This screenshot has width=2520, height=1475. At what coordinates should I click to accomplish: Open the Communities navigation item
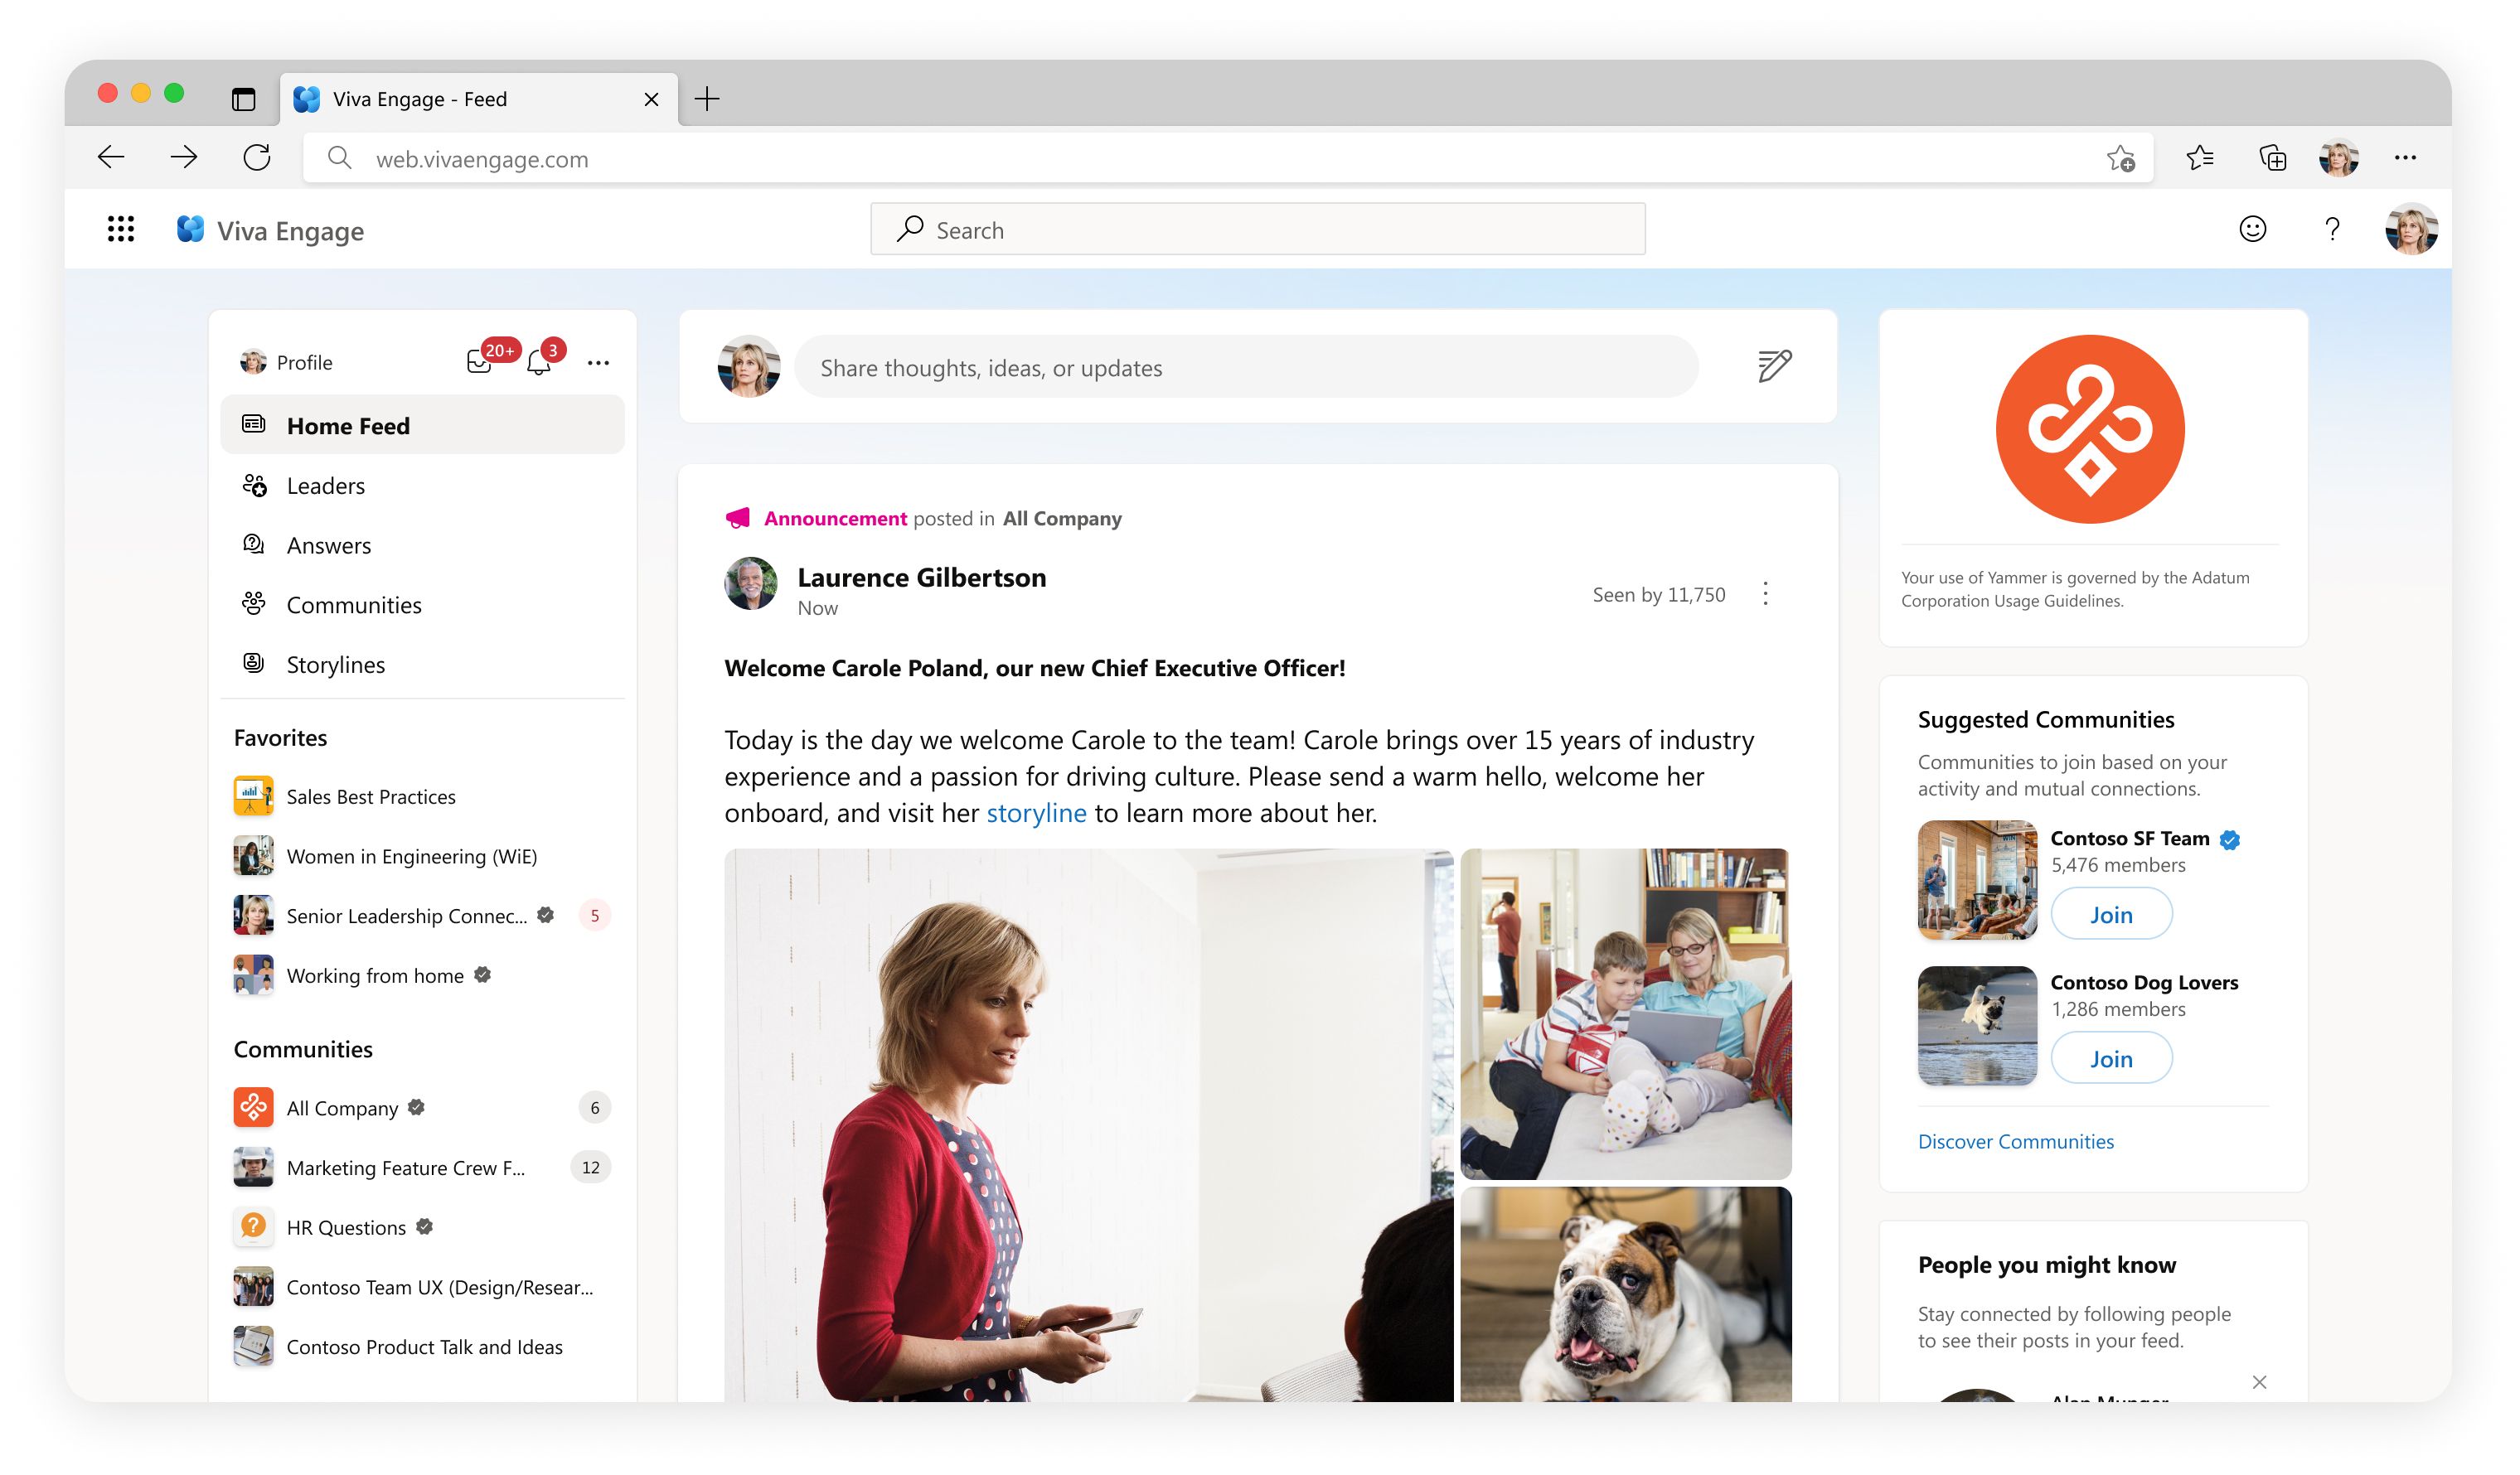tap(353, 605)
